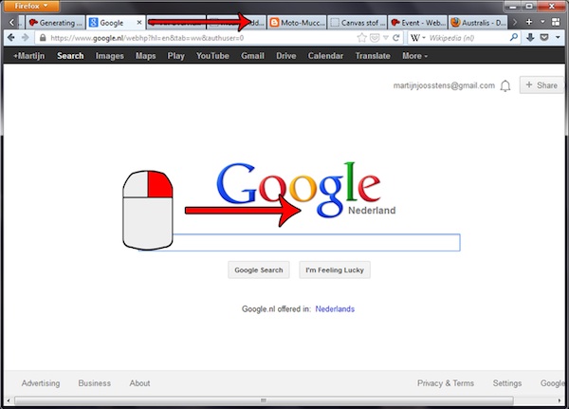The width and height of the screenshot is (569, 409).
Task: Open the Firefox application menu button
Action: pyautogui.click(x=31, y=7)
